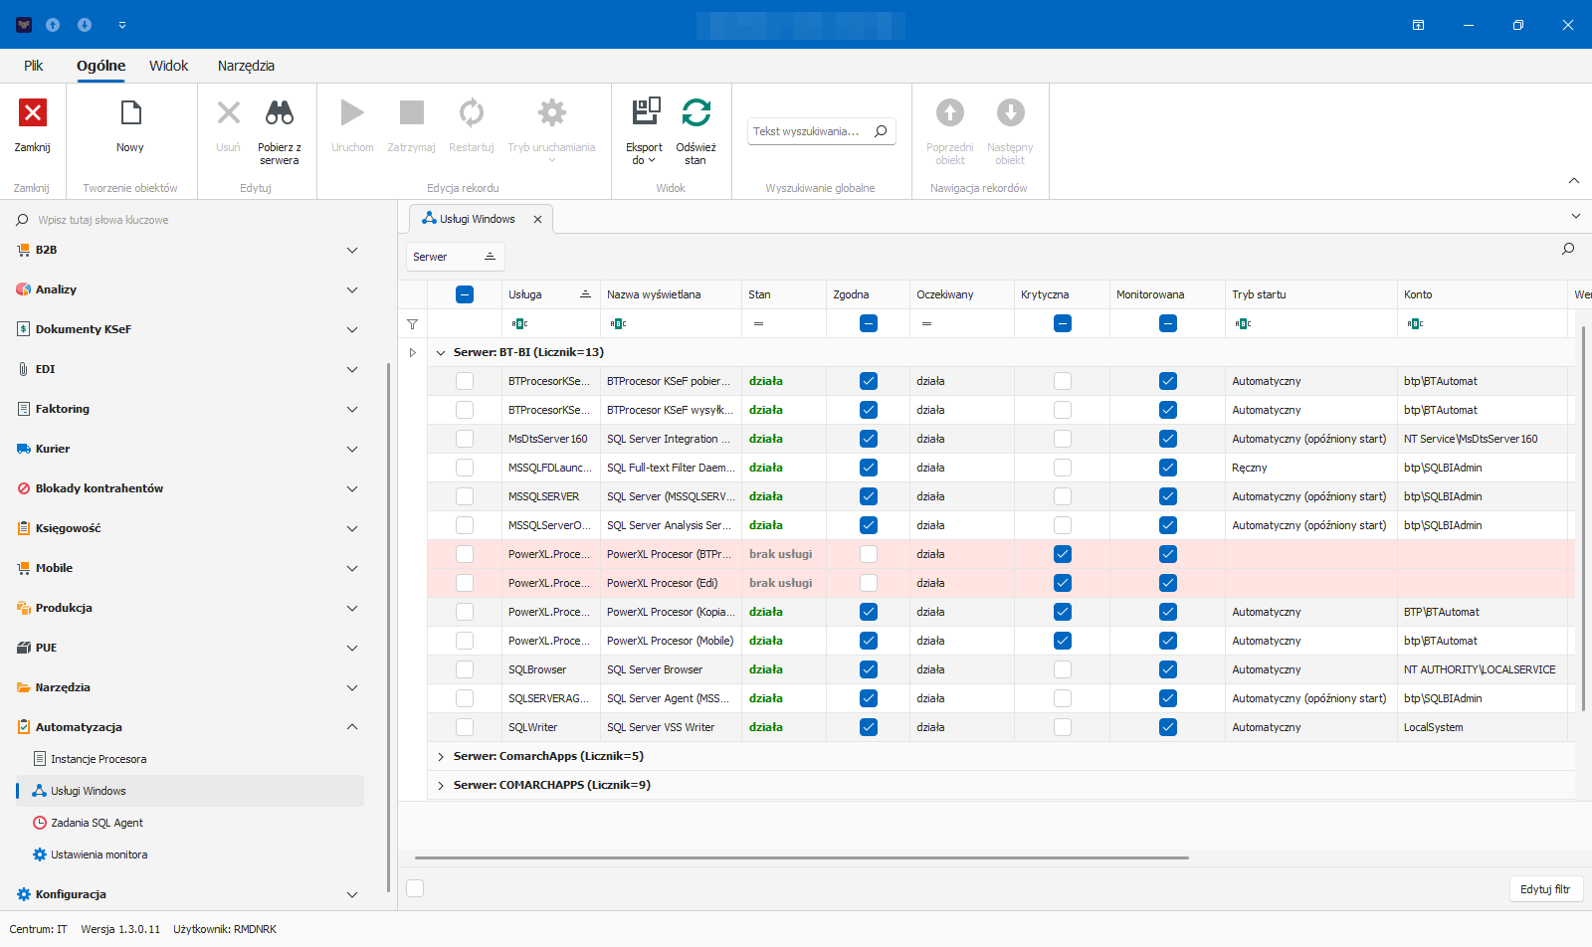The width and height of the screenshot is (1592, 947).
Task: Click the Pobierz z serwera binoculars icon
Action: 280,112
